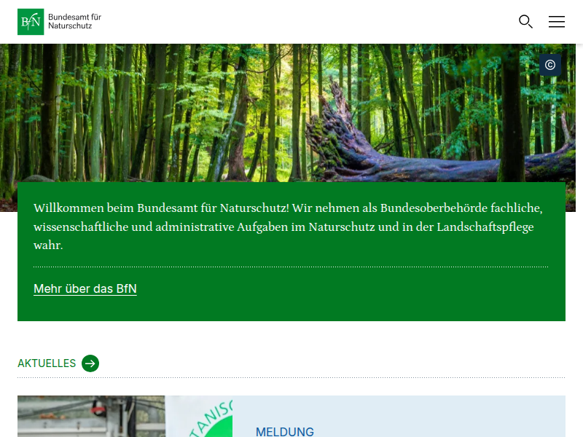Viewport: 583px width, 437px height.
Task: Click the green BfN logo
Action: point(31,22)
